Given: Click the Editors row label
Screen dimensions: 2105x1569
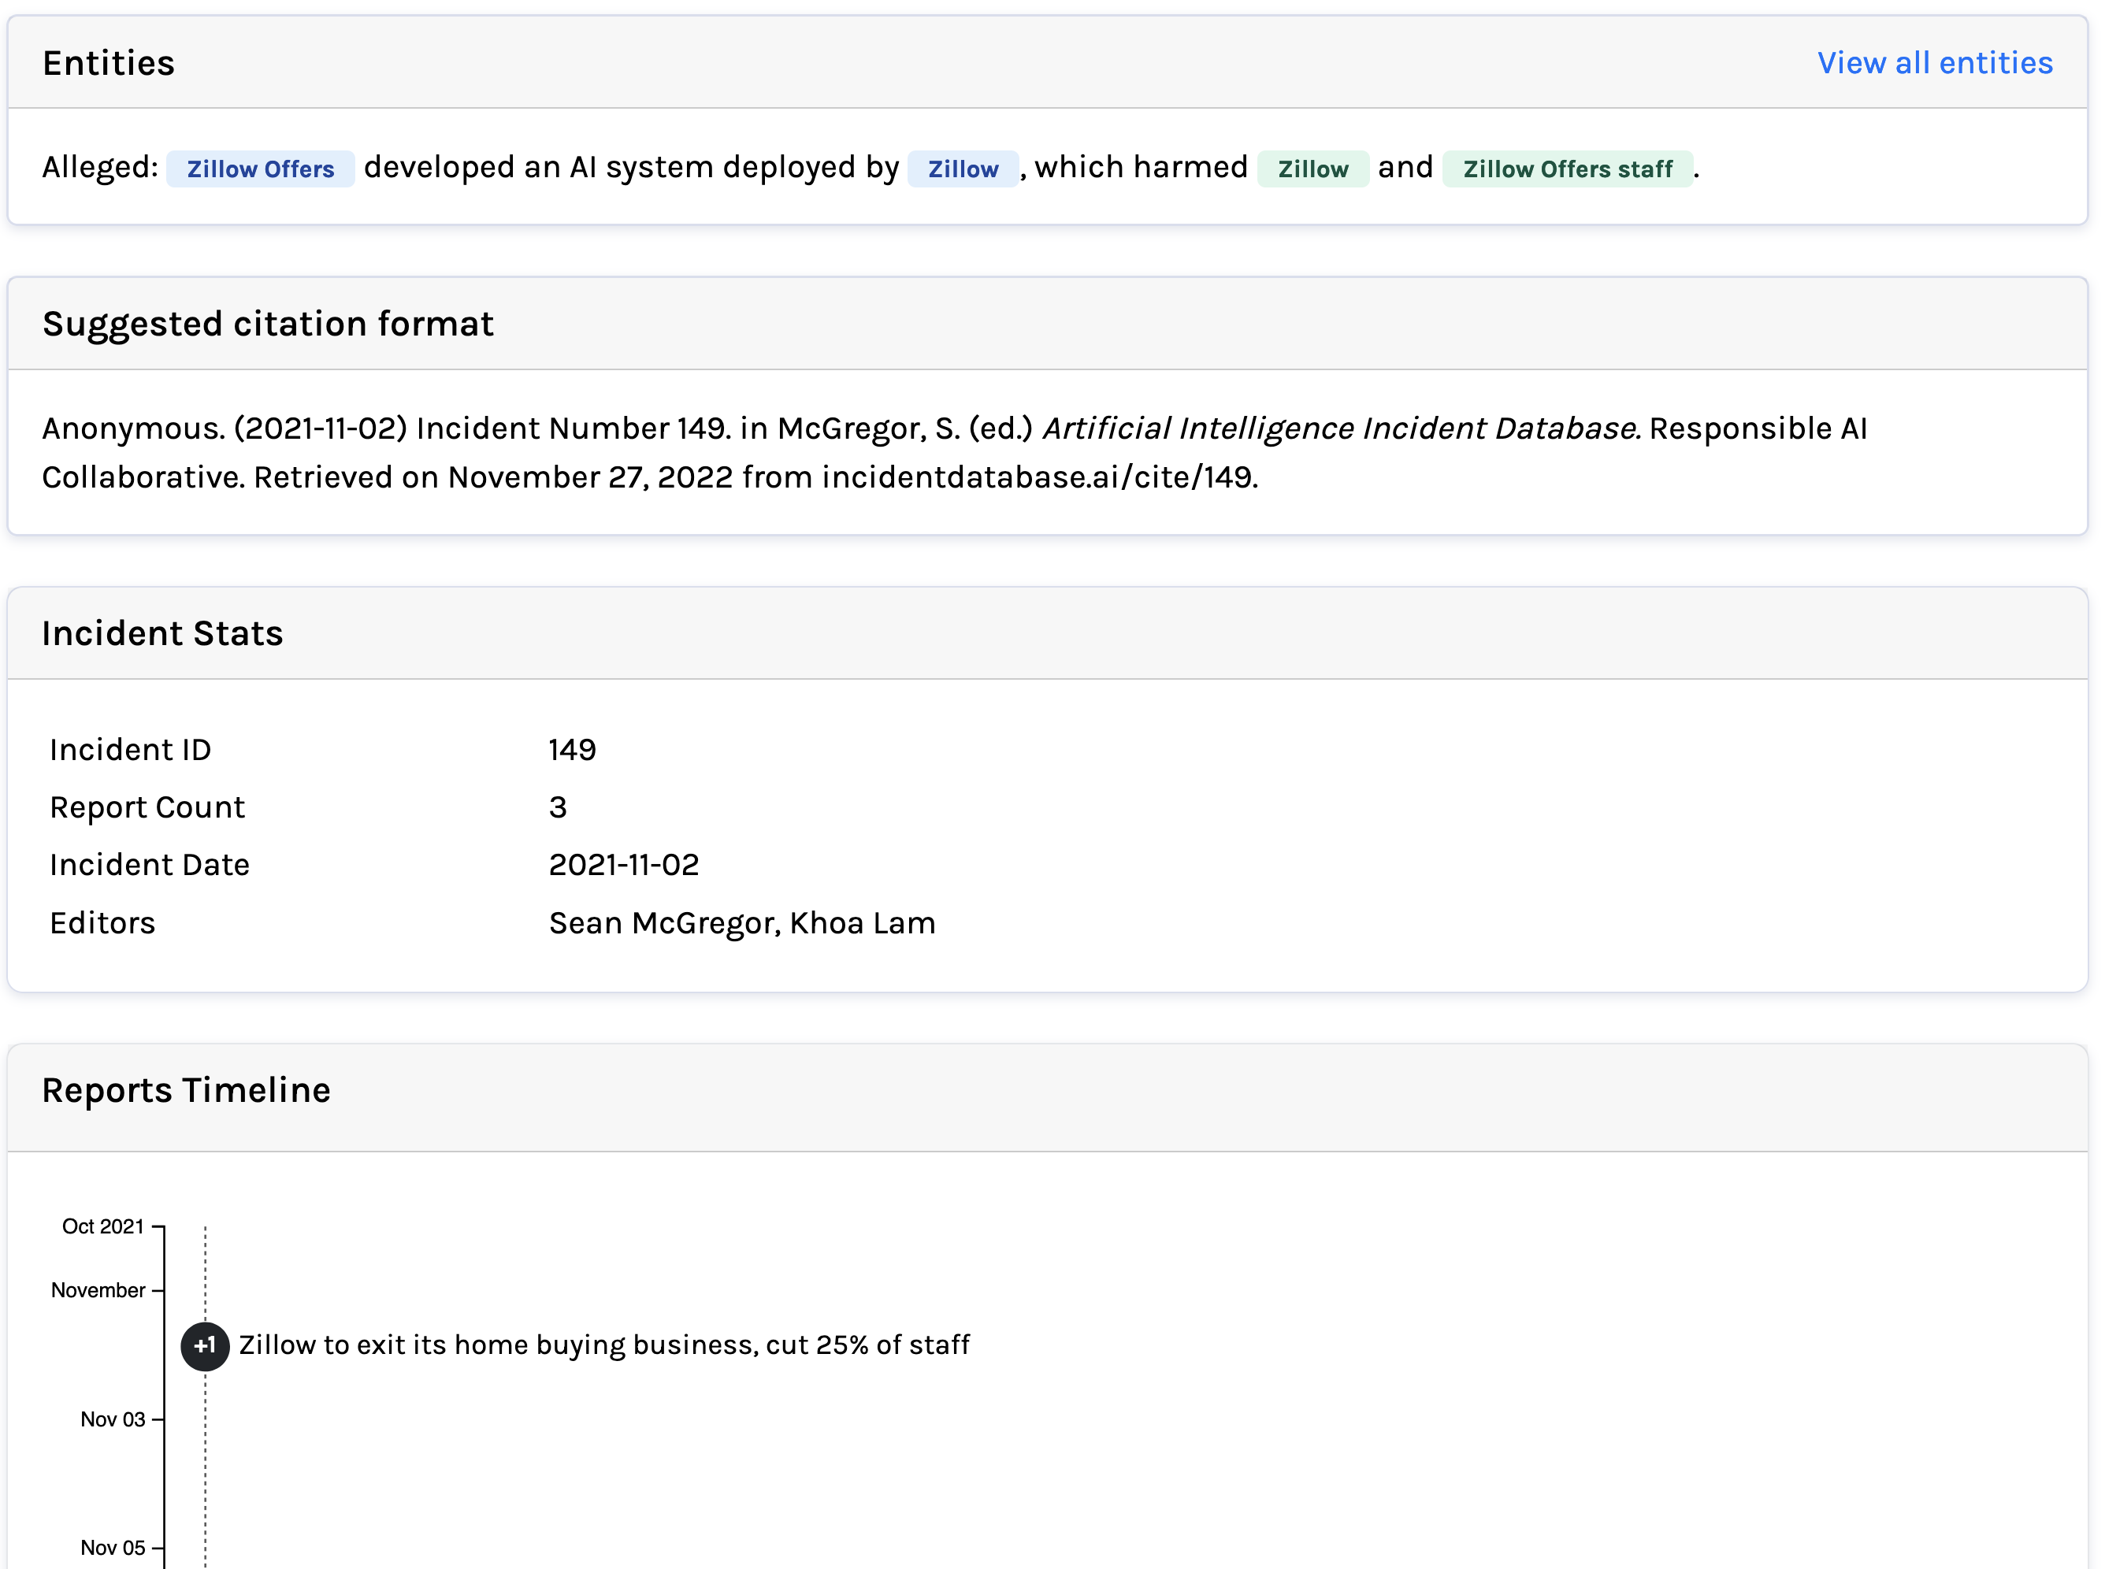Looking at the screenshot, I should [102, 923].
